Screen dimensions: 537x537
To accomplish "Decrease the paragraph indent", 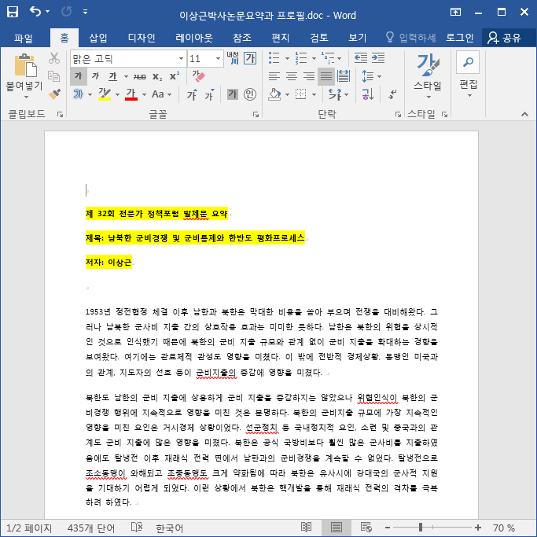I will 361,58.
